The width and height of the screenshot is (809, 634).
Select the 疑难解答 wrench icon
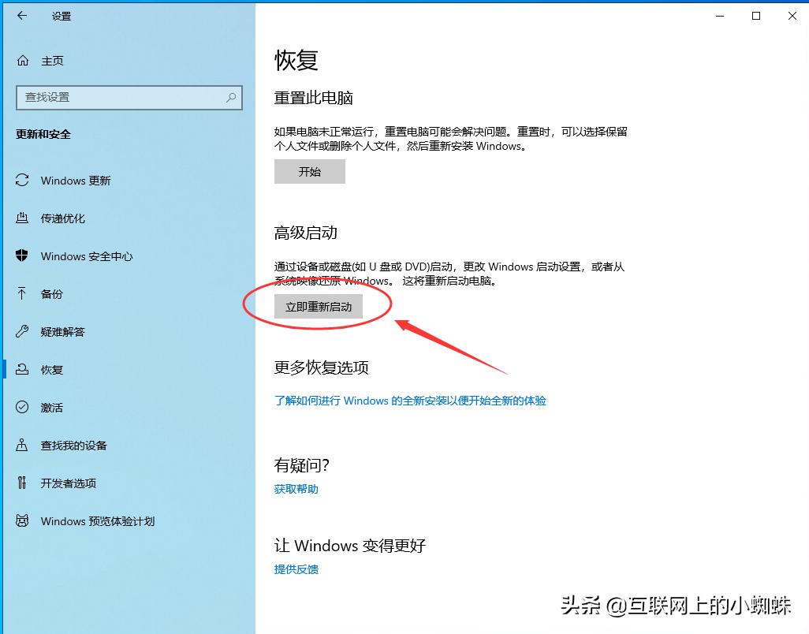(21, 332)
